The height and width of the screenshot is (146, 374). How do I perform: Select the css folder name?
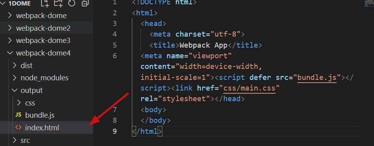[30, 103]
